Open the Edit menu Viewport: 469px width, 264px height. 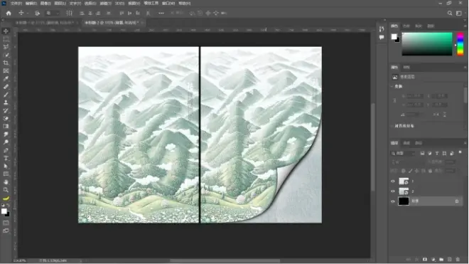click(x=31, y=4)
